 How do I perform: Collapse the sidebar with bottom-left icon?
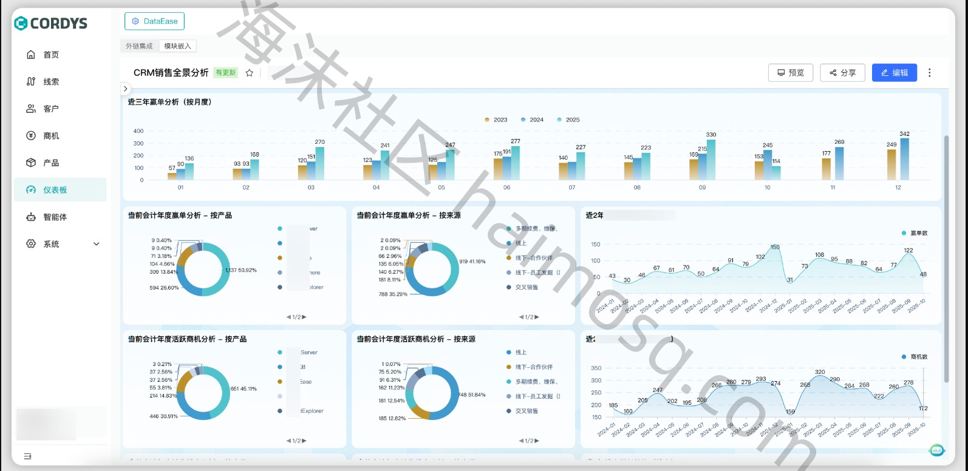(27, 456)
